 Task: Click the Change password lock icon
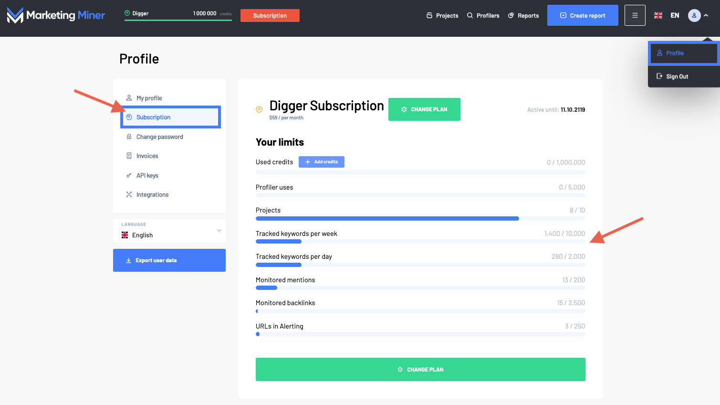coord(129,136)
